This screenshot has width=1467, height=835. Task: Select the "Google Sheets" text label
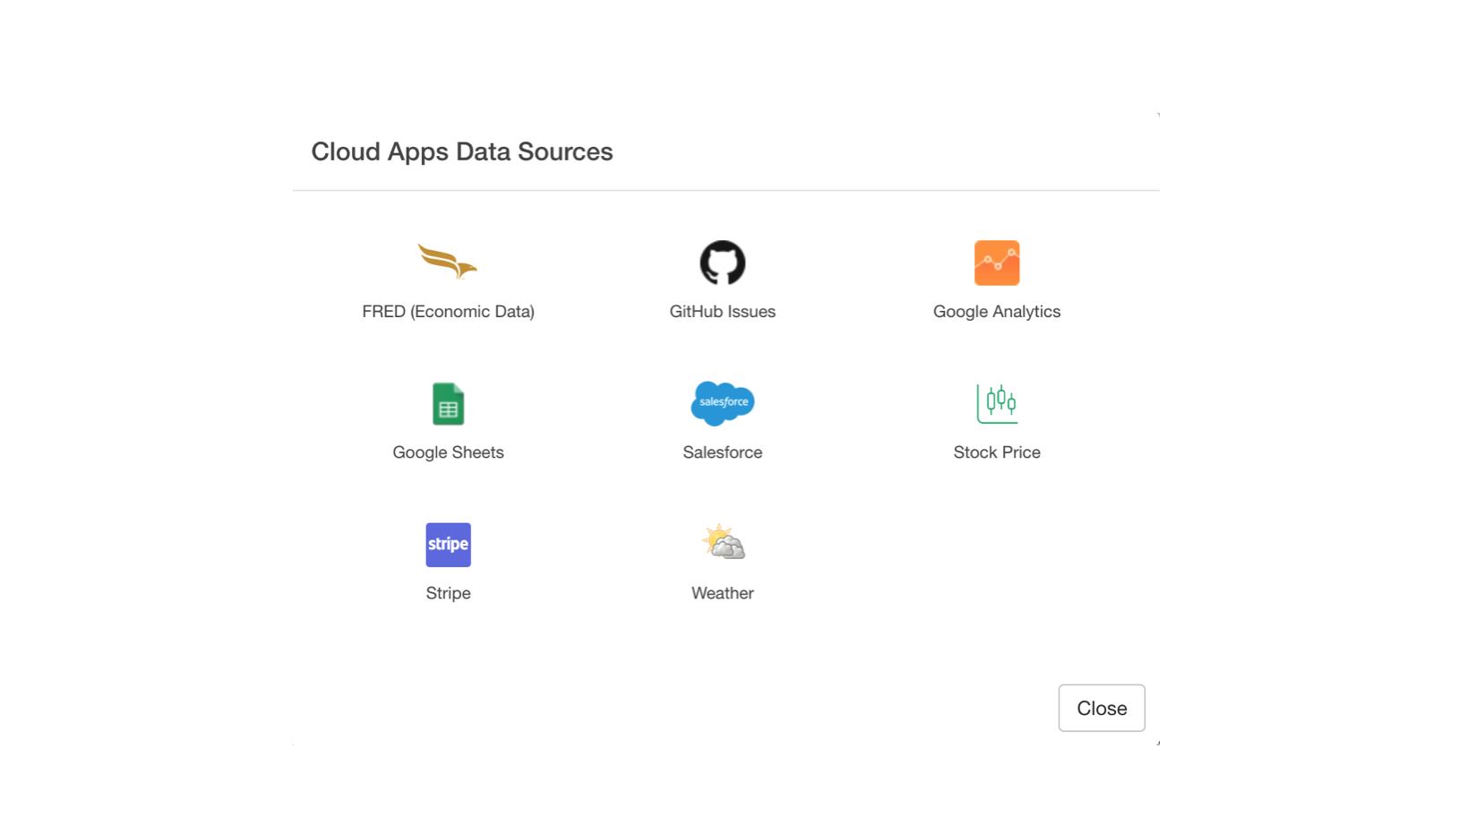click(x=448, y=452)
